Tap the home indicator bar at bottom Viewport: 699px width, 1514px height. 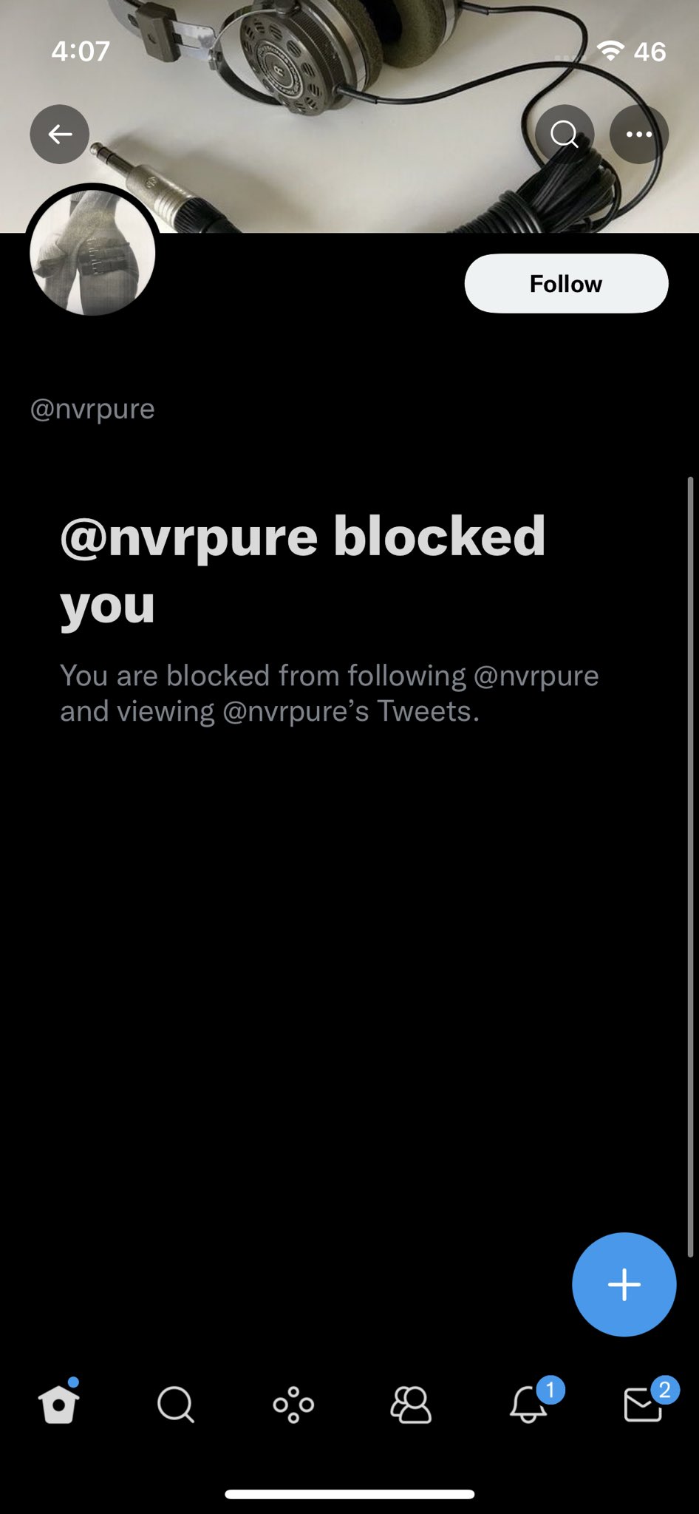(349, 1494)
